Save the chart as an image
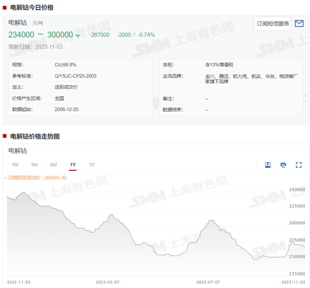 pos(267,165)
